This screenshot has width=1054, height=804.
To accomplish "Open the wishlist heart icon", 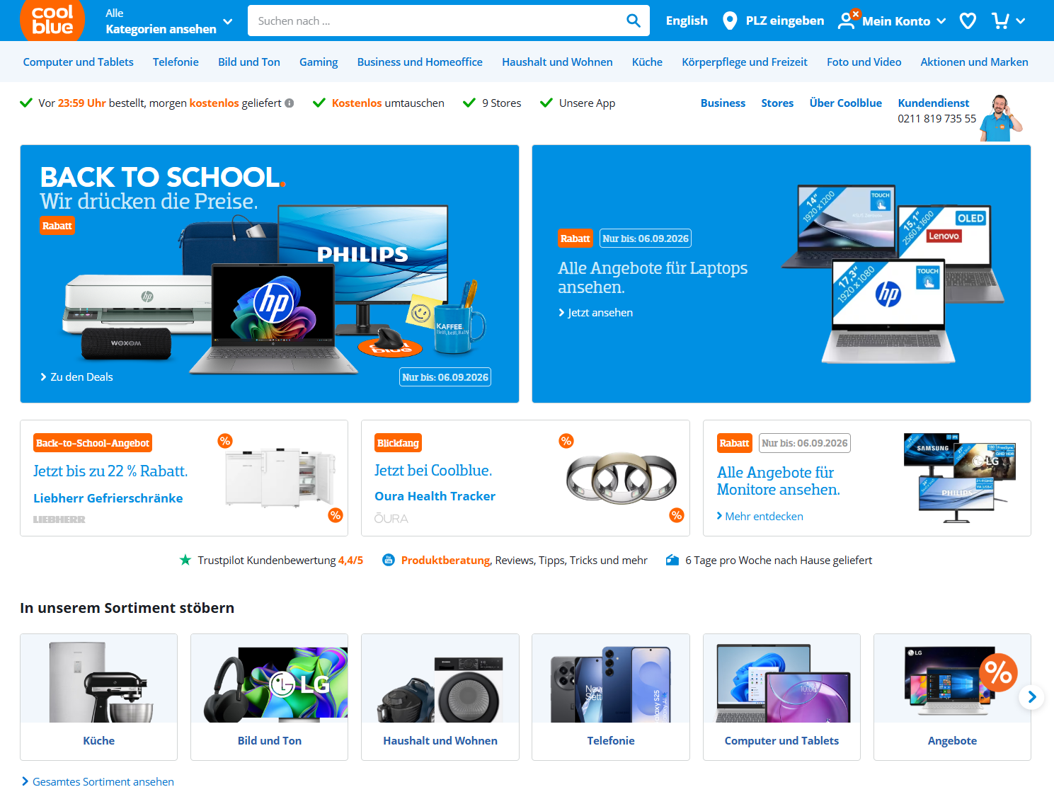I will point(968,21).
